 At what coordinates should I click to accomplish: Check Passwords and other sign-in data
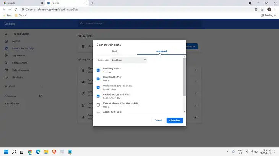tap(98, 105)
